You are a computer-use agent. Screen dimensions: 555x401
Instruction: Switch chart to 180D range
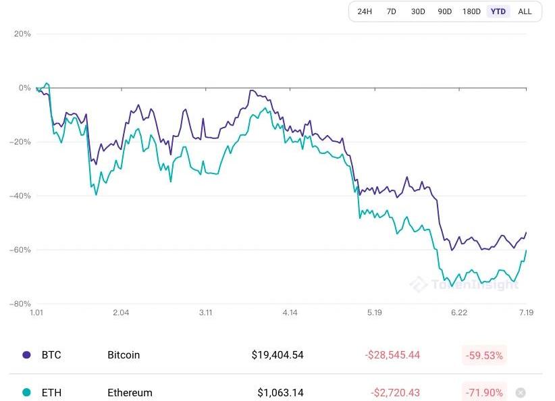[471, 11]
